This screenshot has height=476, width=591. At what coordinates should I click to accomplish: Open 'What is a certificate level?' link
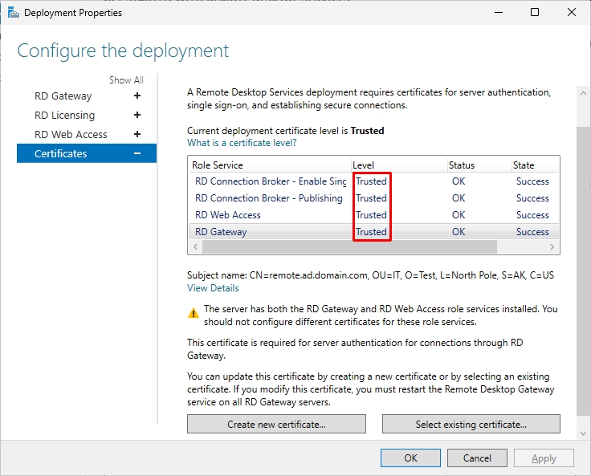tap(242, 143)
